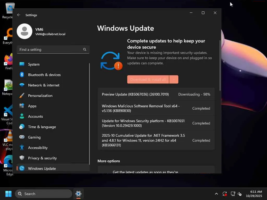Open Accessibility settings

click(x=53, y=148)
